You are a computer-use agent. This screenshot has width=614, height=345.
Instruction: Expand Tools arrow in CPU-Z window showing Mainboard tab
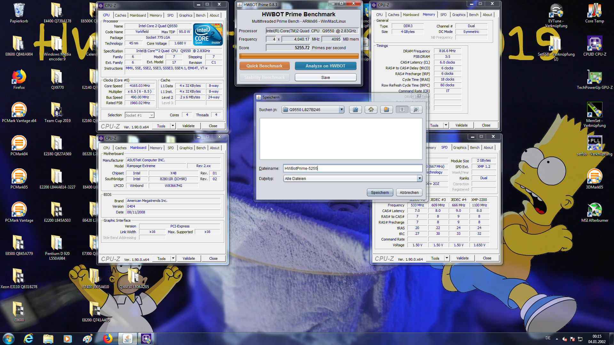tap(173, 258)
